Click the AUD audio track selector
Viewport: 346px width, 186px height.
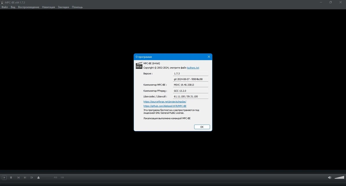55,178
